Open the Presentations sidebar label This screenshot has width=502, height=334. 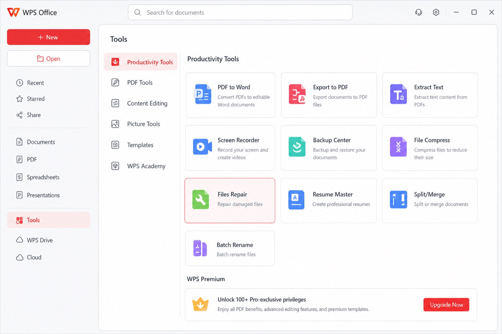43,195
